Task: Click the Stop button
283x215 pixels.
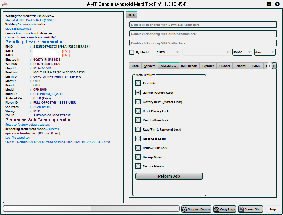Action: pyautogui.click(x=273, y=209)
